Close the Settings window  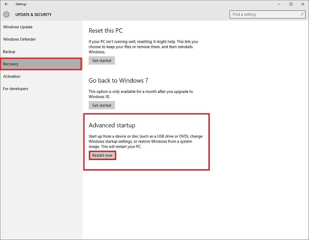tap(303, 4)
